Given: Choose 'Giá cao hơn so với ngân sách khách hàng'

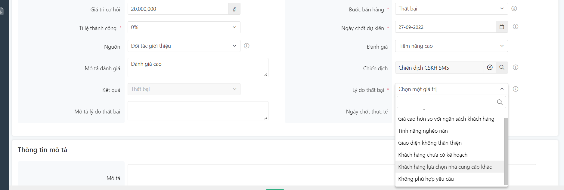Looking at the screenshot, I should click(446, 119).
